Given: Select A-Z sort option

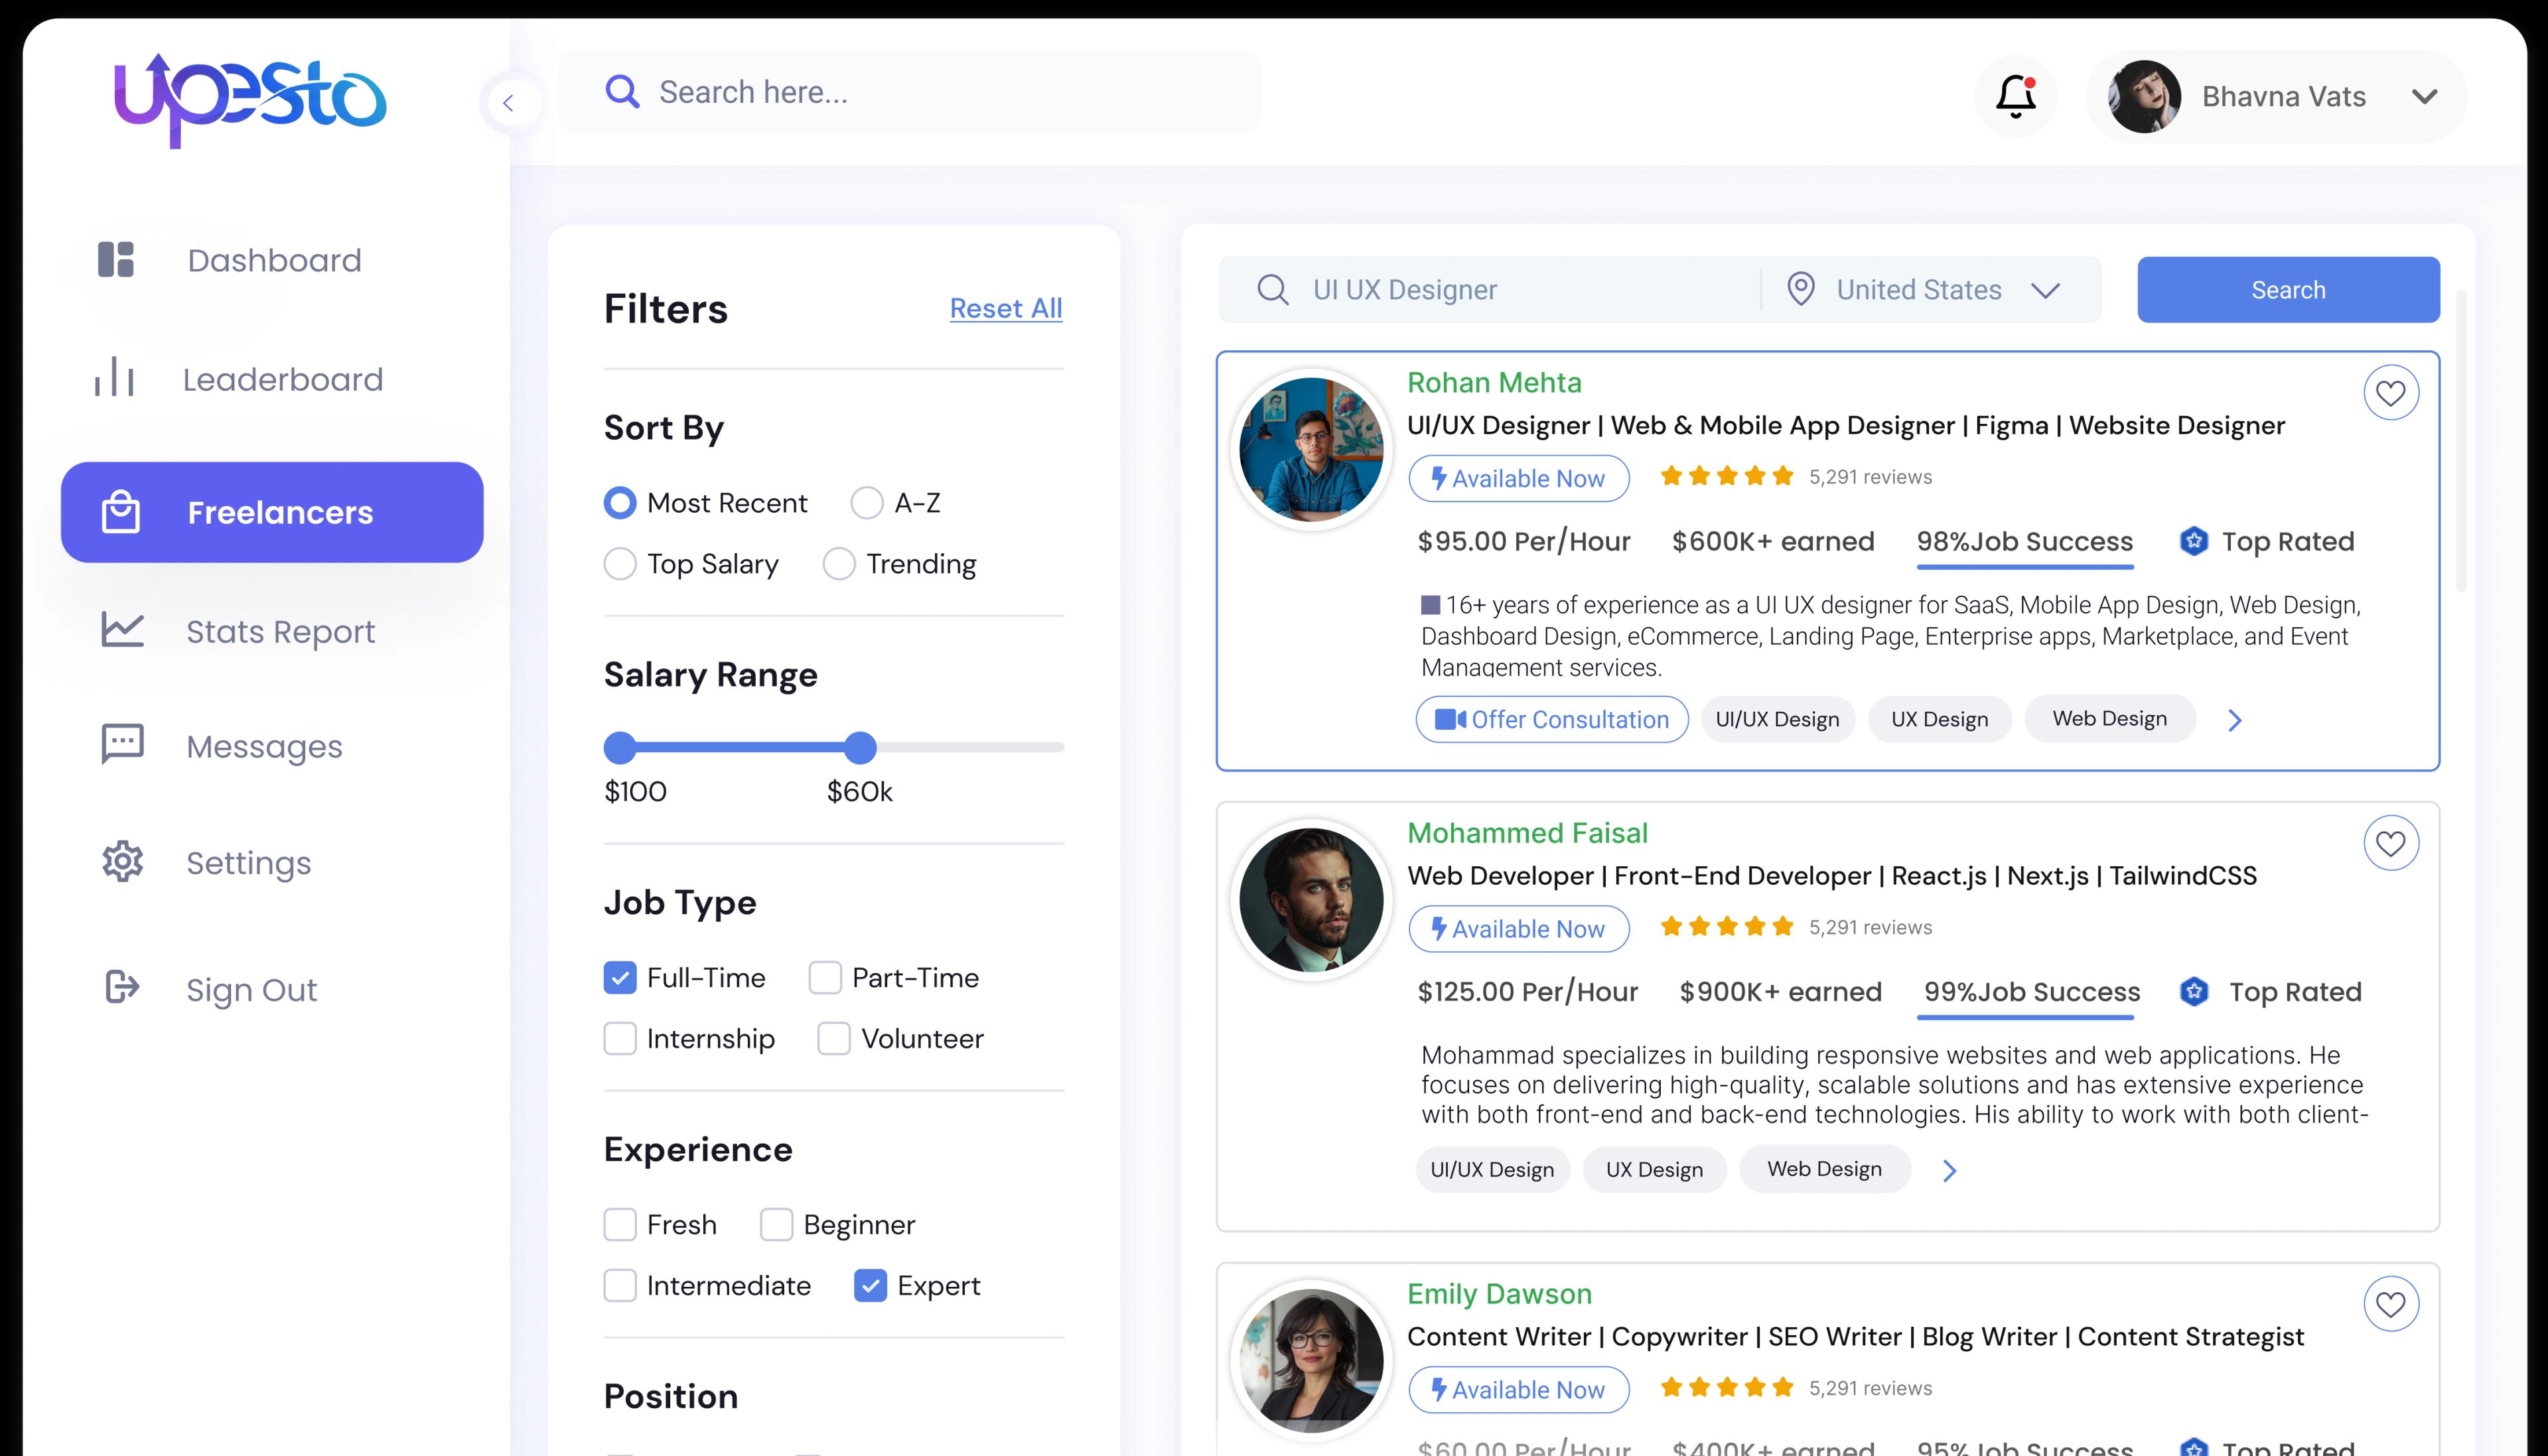Looking at the screenshot, I should 867,502.
